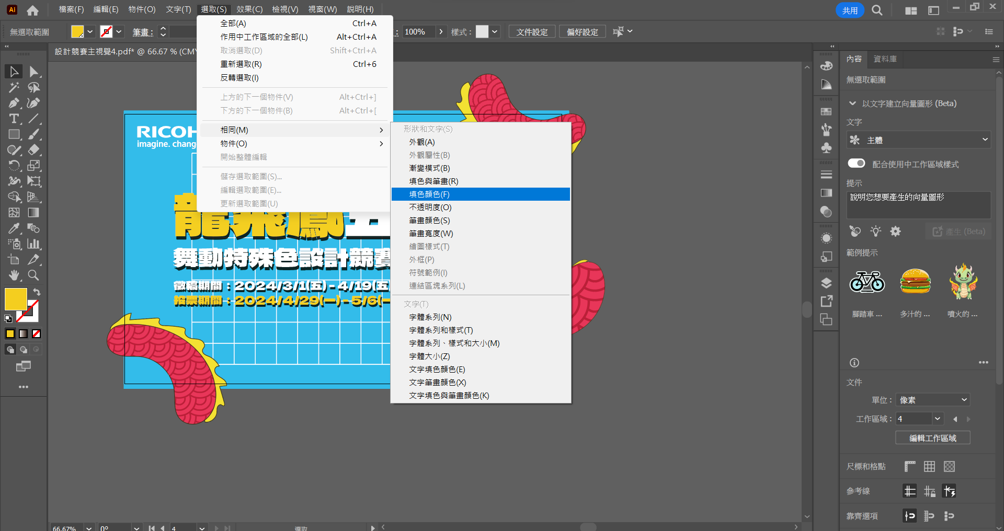Open the 效果(C) menu
This screenshot has width=1004, height=531.
pyautogui.click(x=249, y=9)
